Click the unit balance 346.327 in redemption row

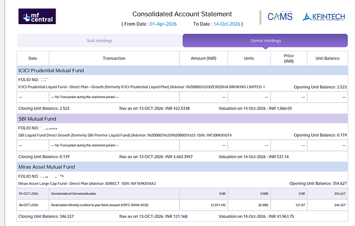coord(340,205)
